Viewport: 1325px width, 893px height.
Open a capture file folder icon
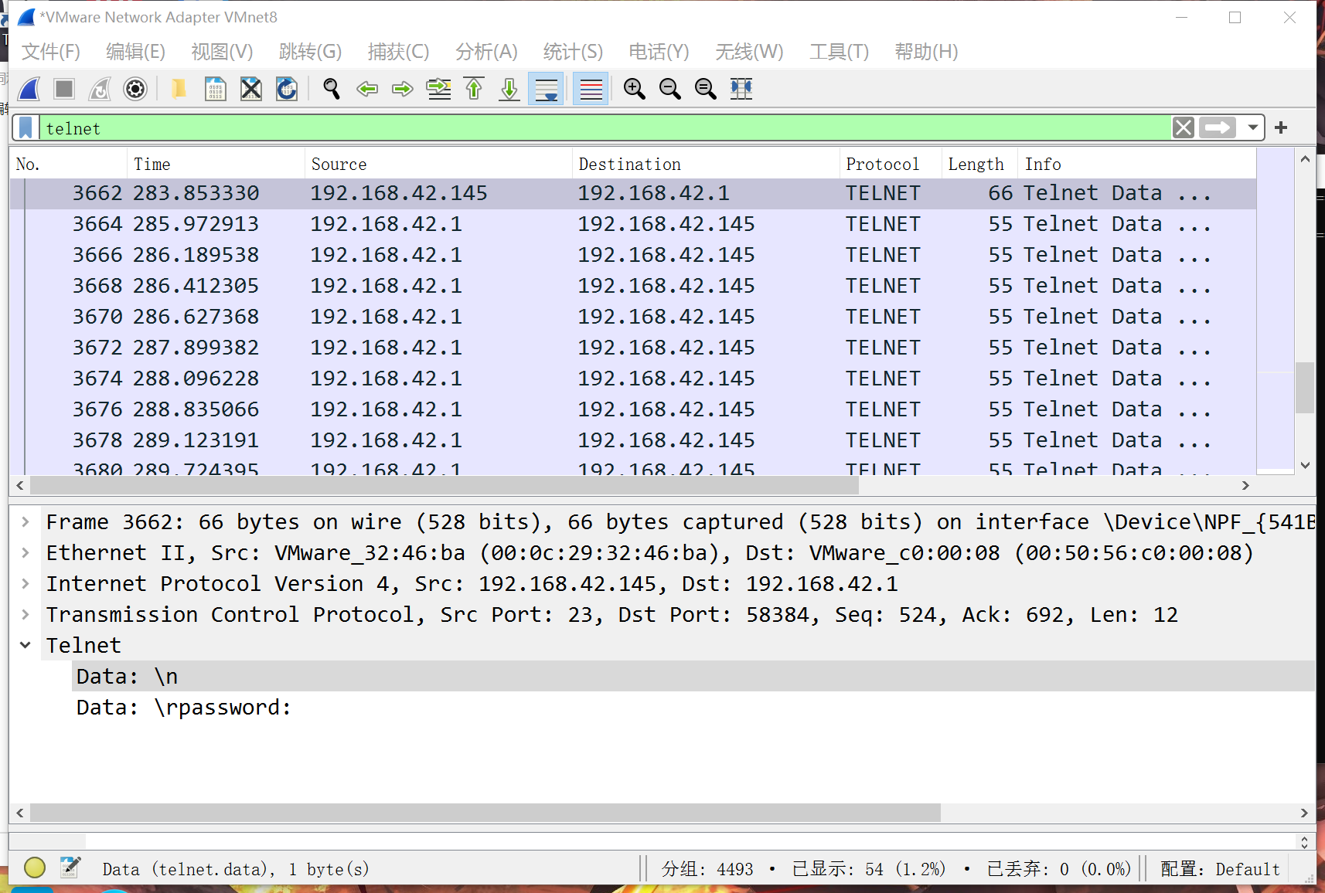(179, 89)
